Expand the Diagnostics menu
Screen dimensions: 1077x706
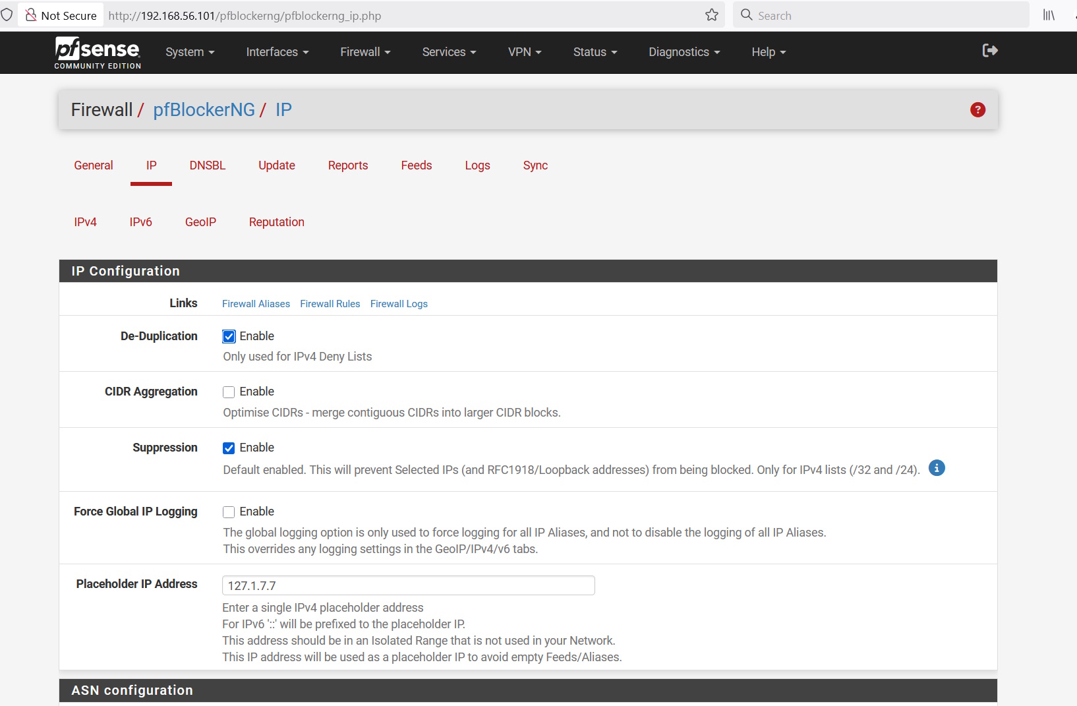(684, 52)
